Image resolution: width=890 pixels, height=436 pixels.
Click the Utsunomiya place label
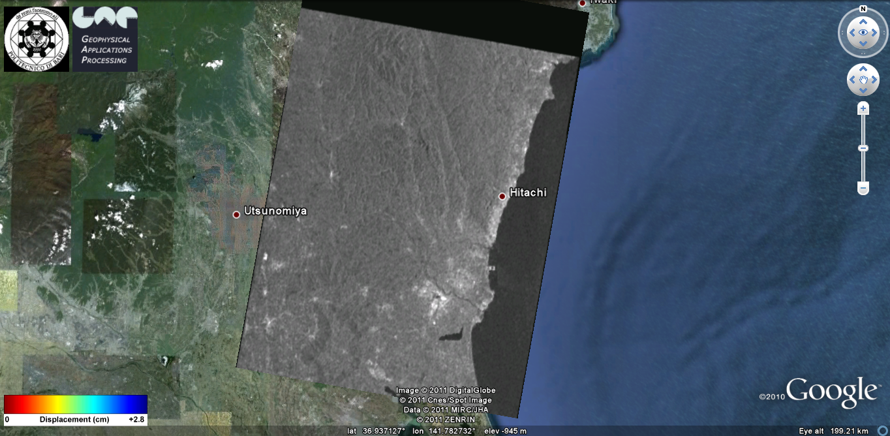(275, 211)
